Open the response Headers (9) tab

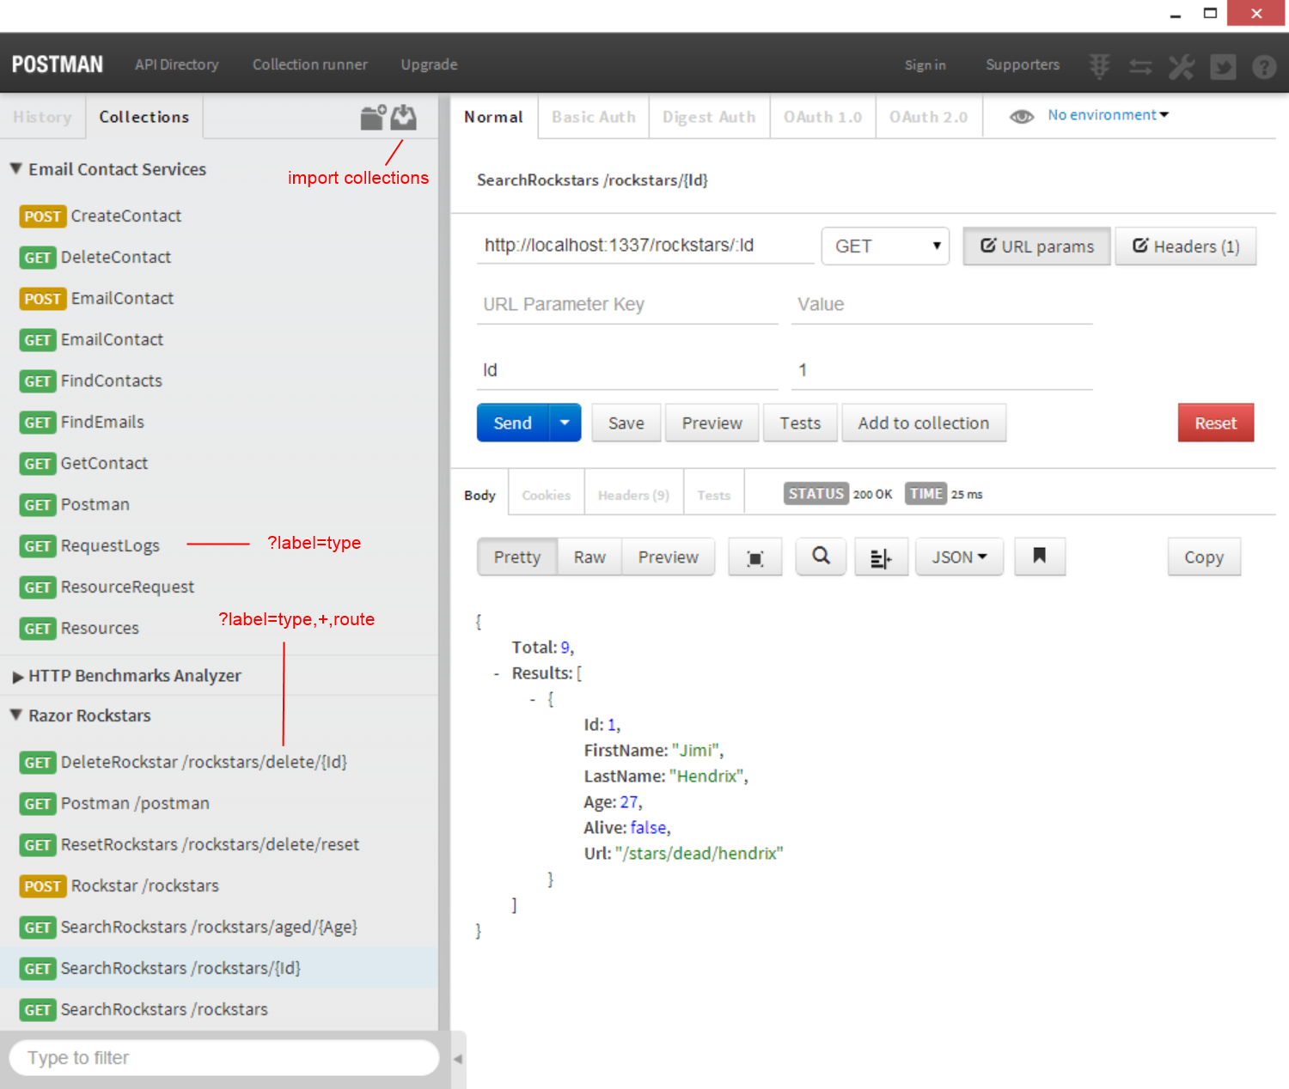(x=634, y=496)
